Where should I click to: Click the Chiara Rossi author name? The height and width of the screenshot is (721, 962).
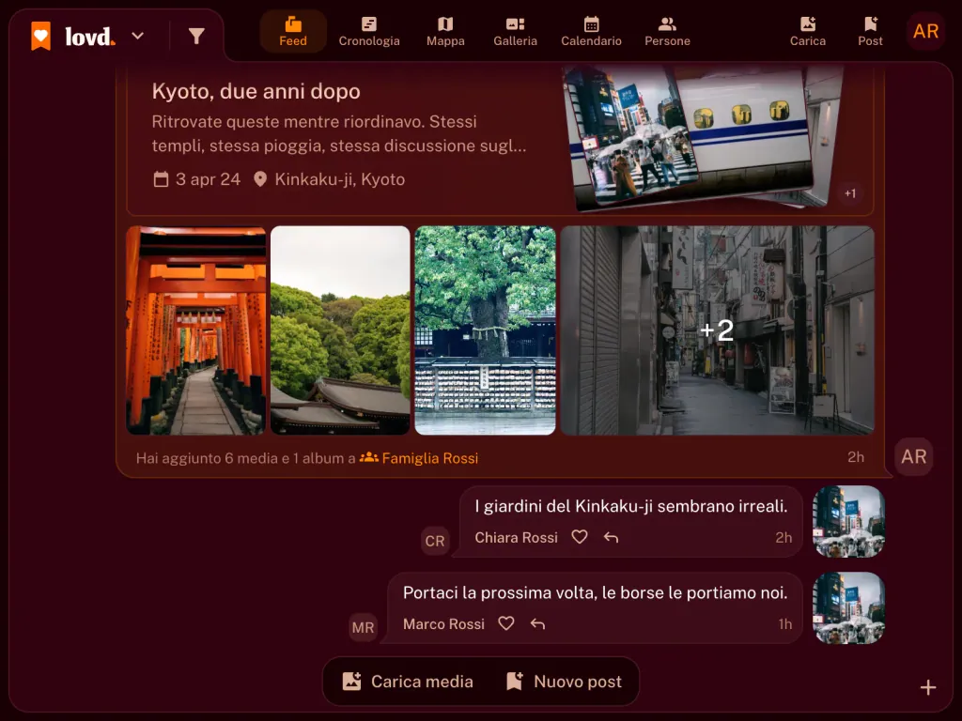[516, 538]
